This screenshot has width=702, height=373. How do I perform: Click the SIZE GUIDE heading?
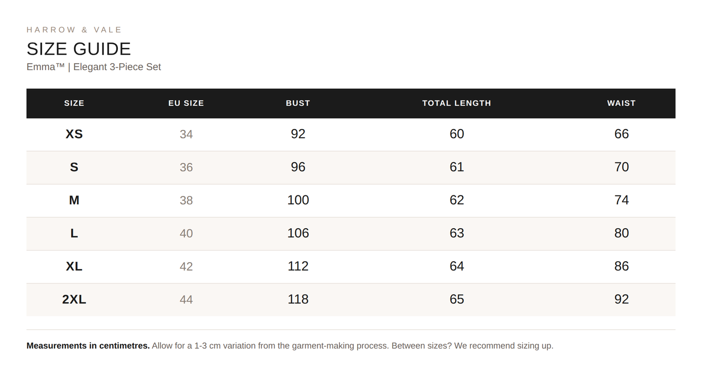click(x=79, y=49)
